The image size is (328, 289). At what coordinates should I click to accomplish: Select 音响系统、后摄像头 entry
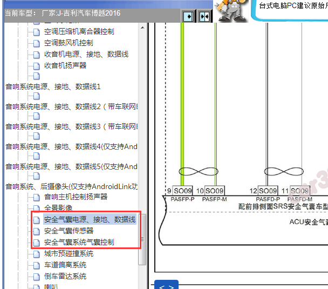(72, 186)
